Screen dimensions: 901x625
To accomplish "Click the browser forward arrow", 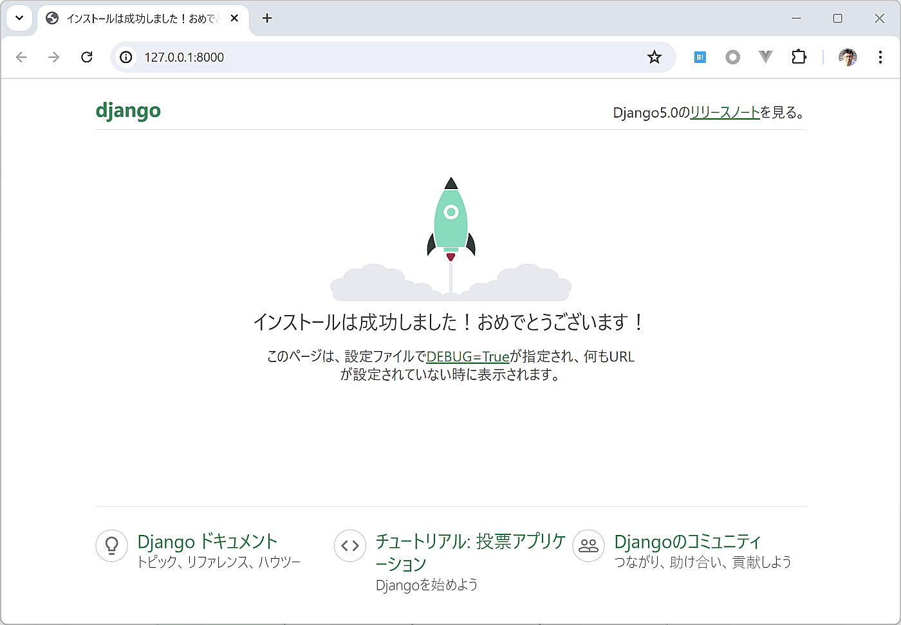I will click(54, 57).
